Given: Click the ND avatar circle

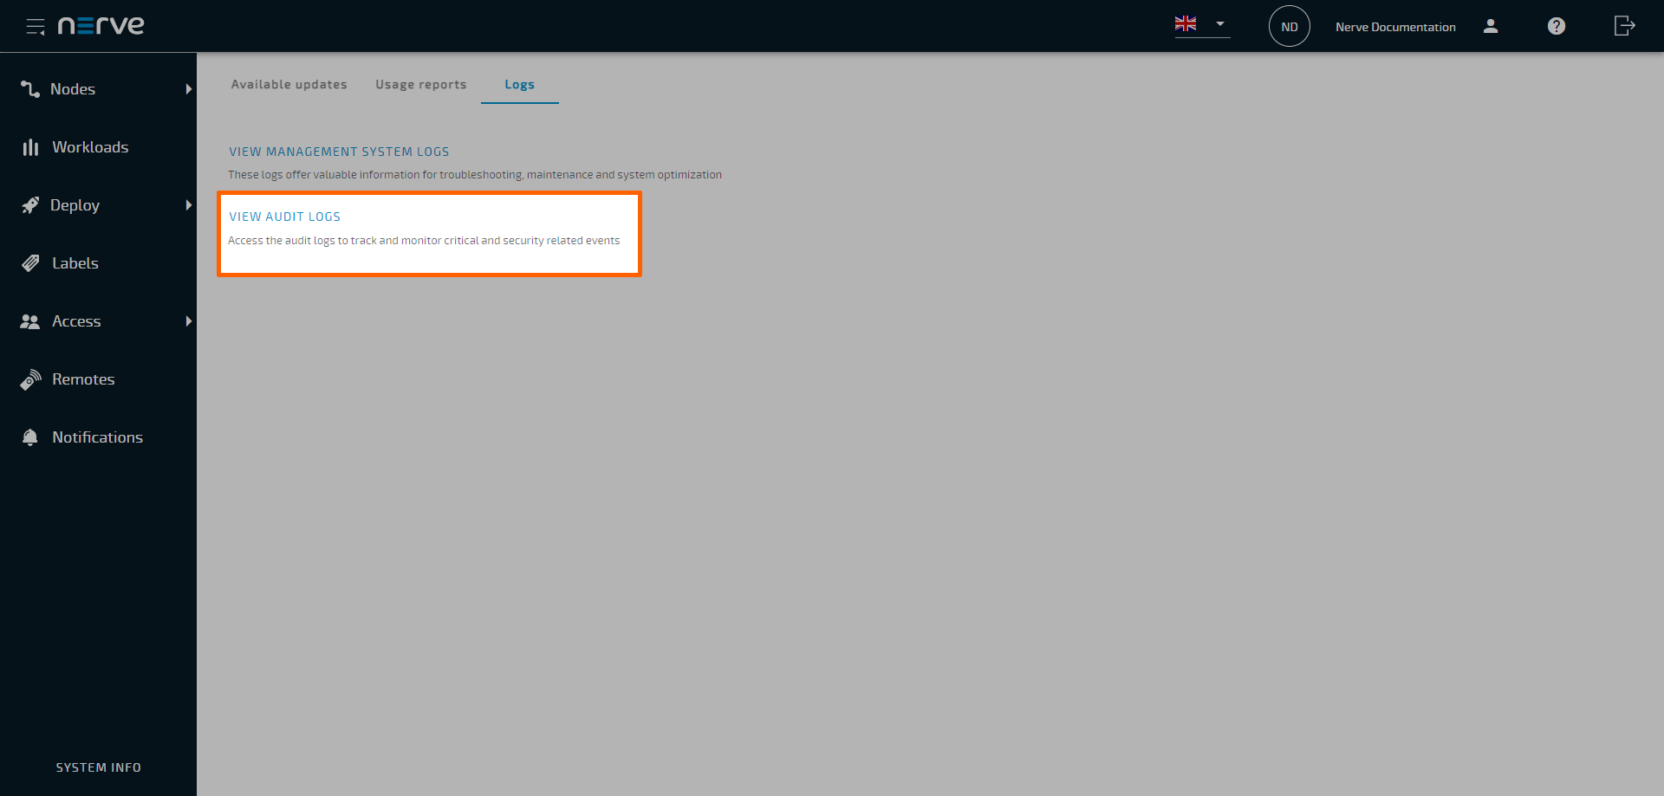Looking at the screenshot, I should (1289, 26).
